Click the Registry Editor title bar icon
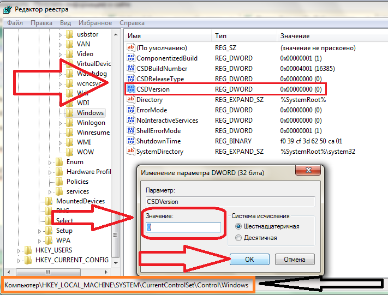 [8, 9]
